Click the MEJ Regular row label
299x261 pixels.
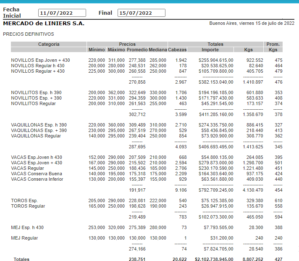24,238
